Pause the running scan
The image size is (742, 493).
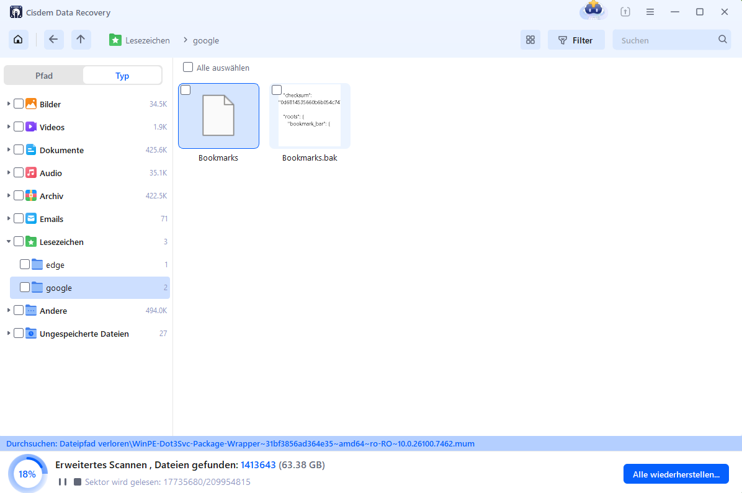[x=61, y=481]
